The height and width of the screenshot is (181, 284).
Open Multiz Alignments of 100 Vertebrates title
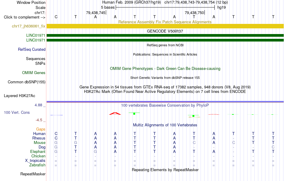click(x=165, y=125)
